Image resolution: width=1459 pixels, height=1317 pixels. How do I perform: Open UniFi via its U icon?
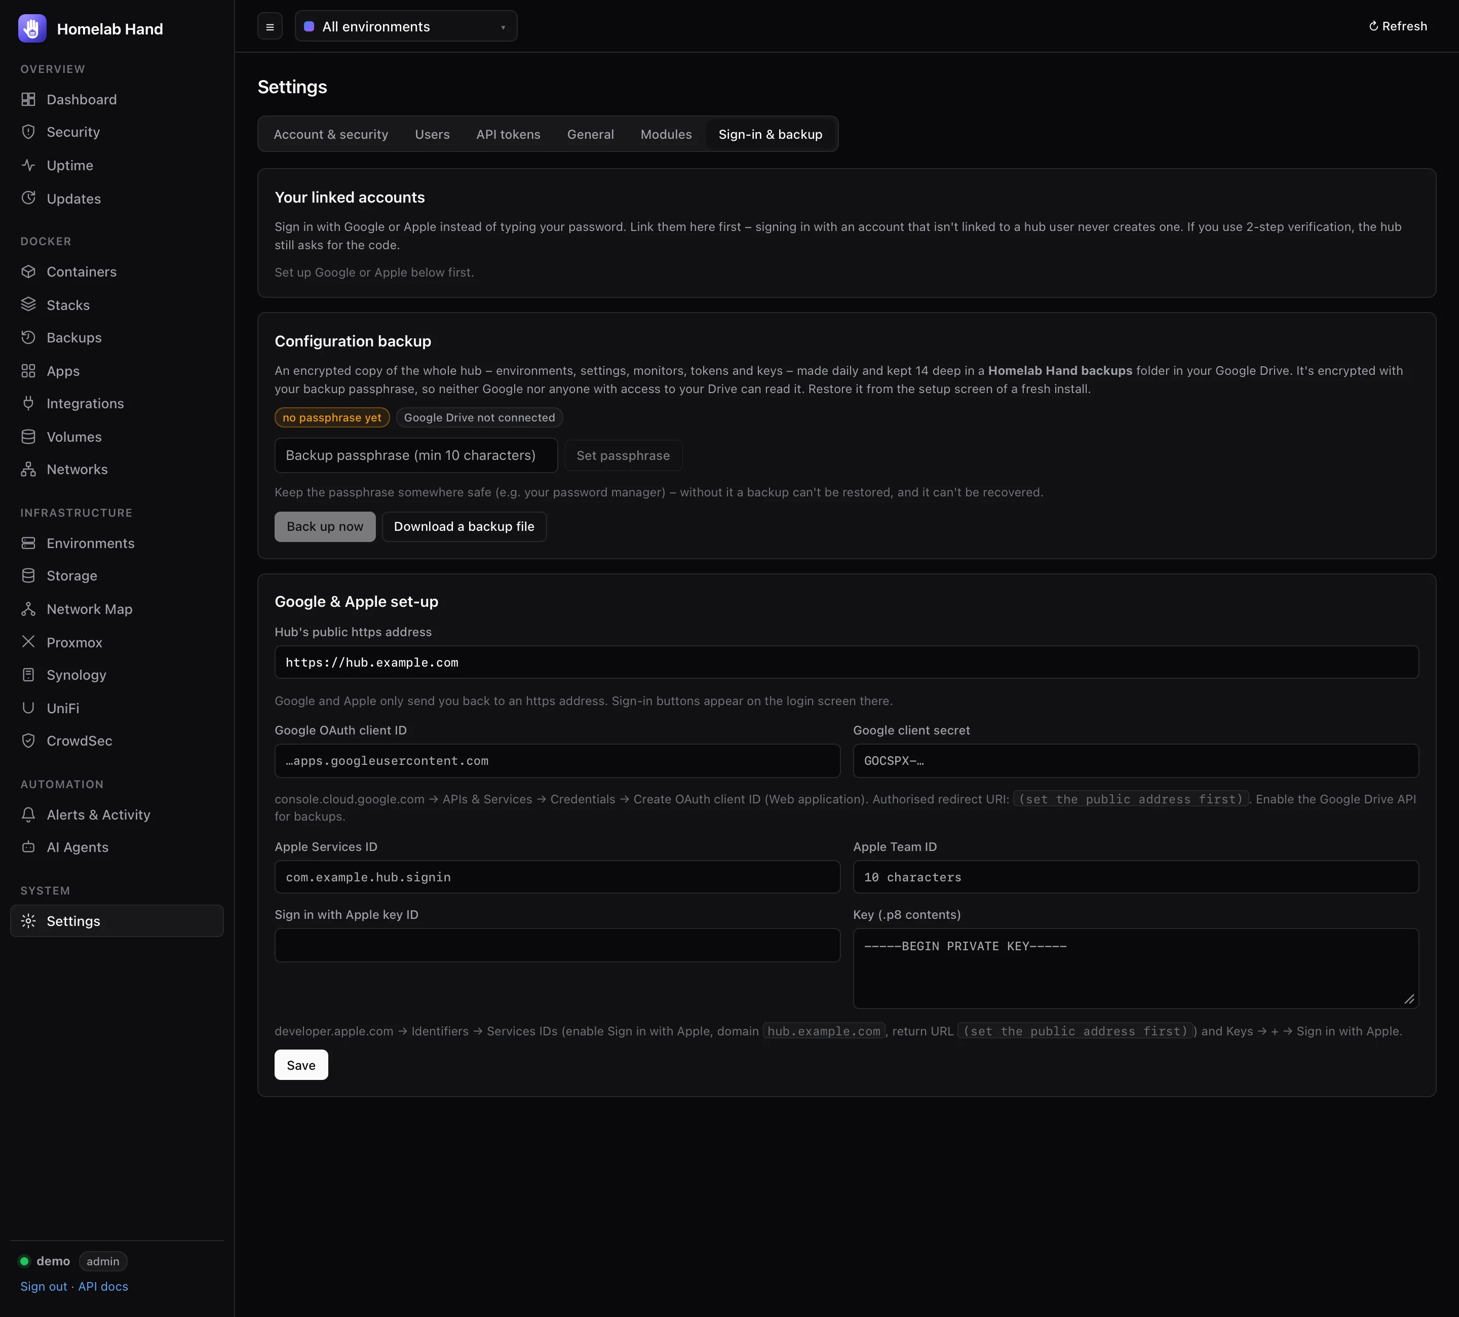pyautogui.click(x=28, y=708)
